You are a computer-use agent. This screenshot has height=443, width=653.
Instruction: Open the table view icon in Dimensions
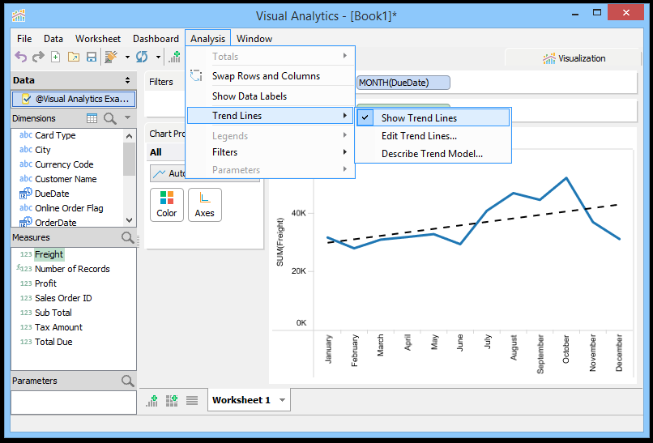(92, 118)
